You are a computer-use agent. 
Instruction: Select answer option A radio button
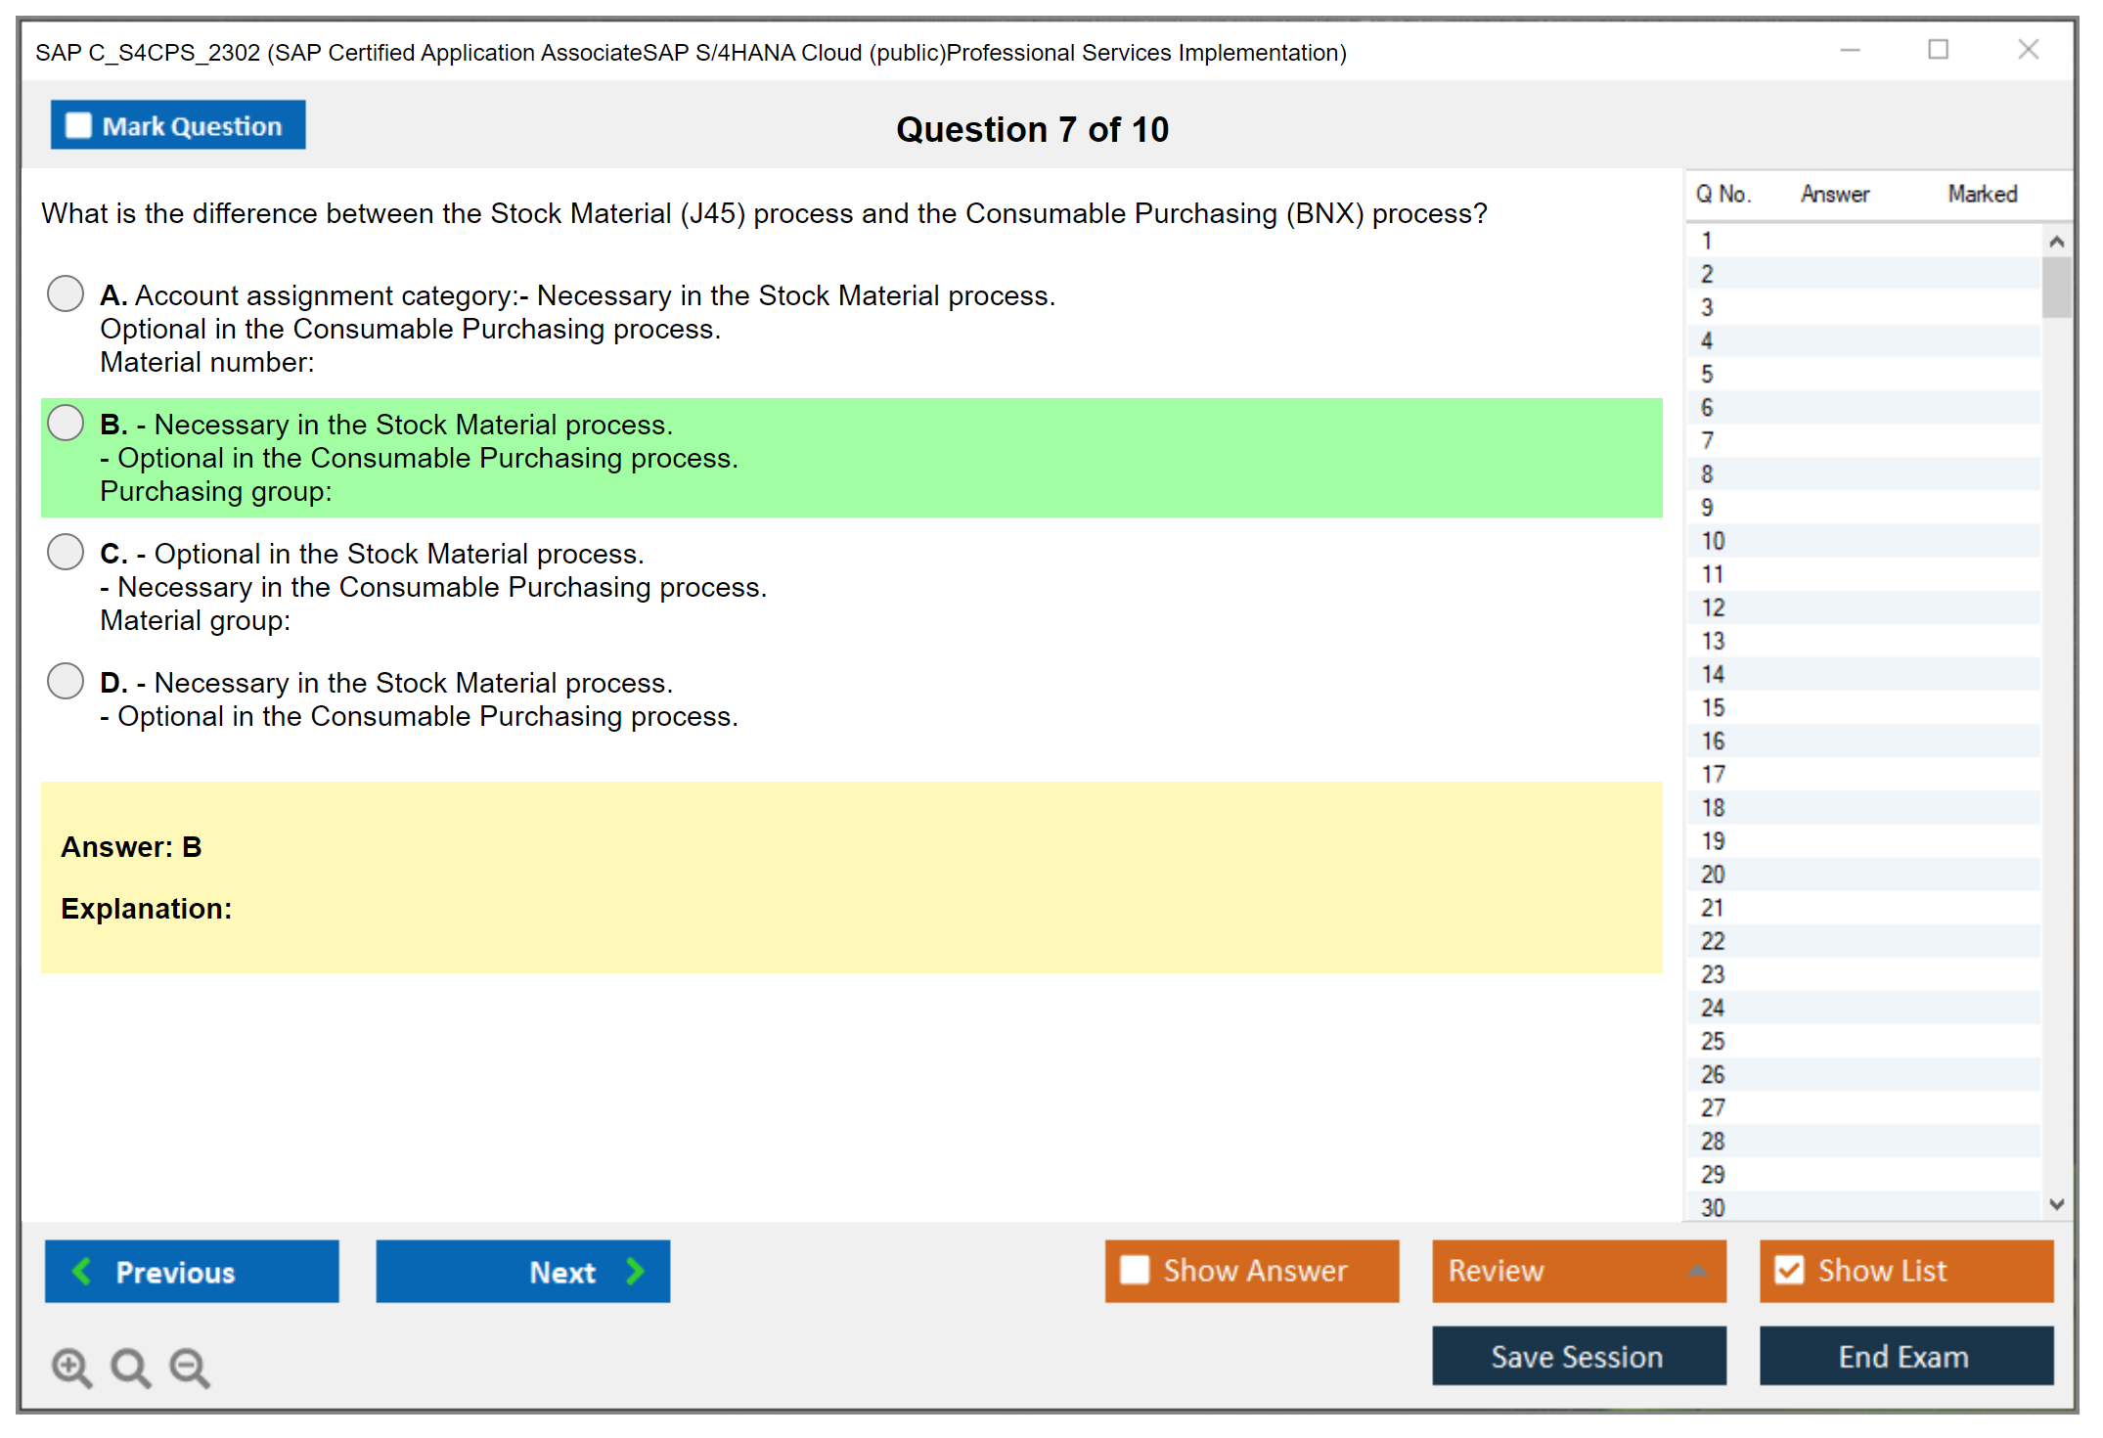pyautogui.click(x=66, y=293)
